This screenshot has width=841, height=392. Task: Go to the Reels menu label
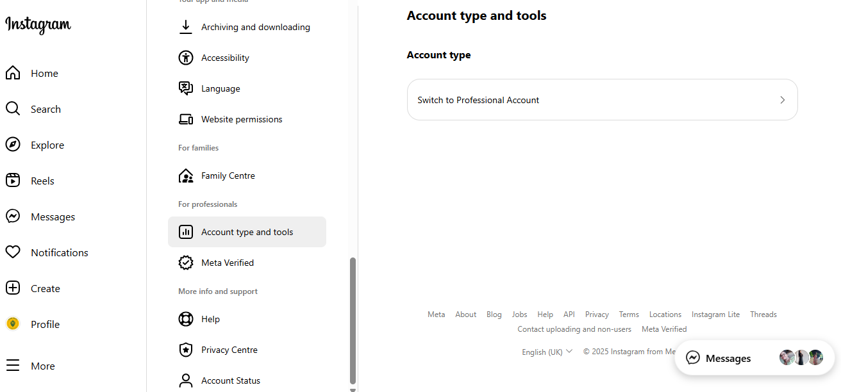(42, 181)
